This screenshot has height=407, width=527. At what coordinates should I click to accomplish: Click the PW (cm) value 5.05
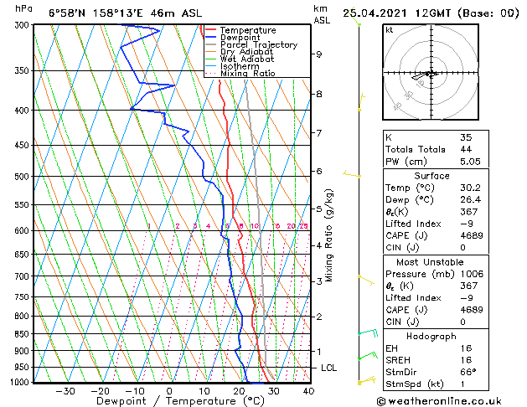point(470,162)
